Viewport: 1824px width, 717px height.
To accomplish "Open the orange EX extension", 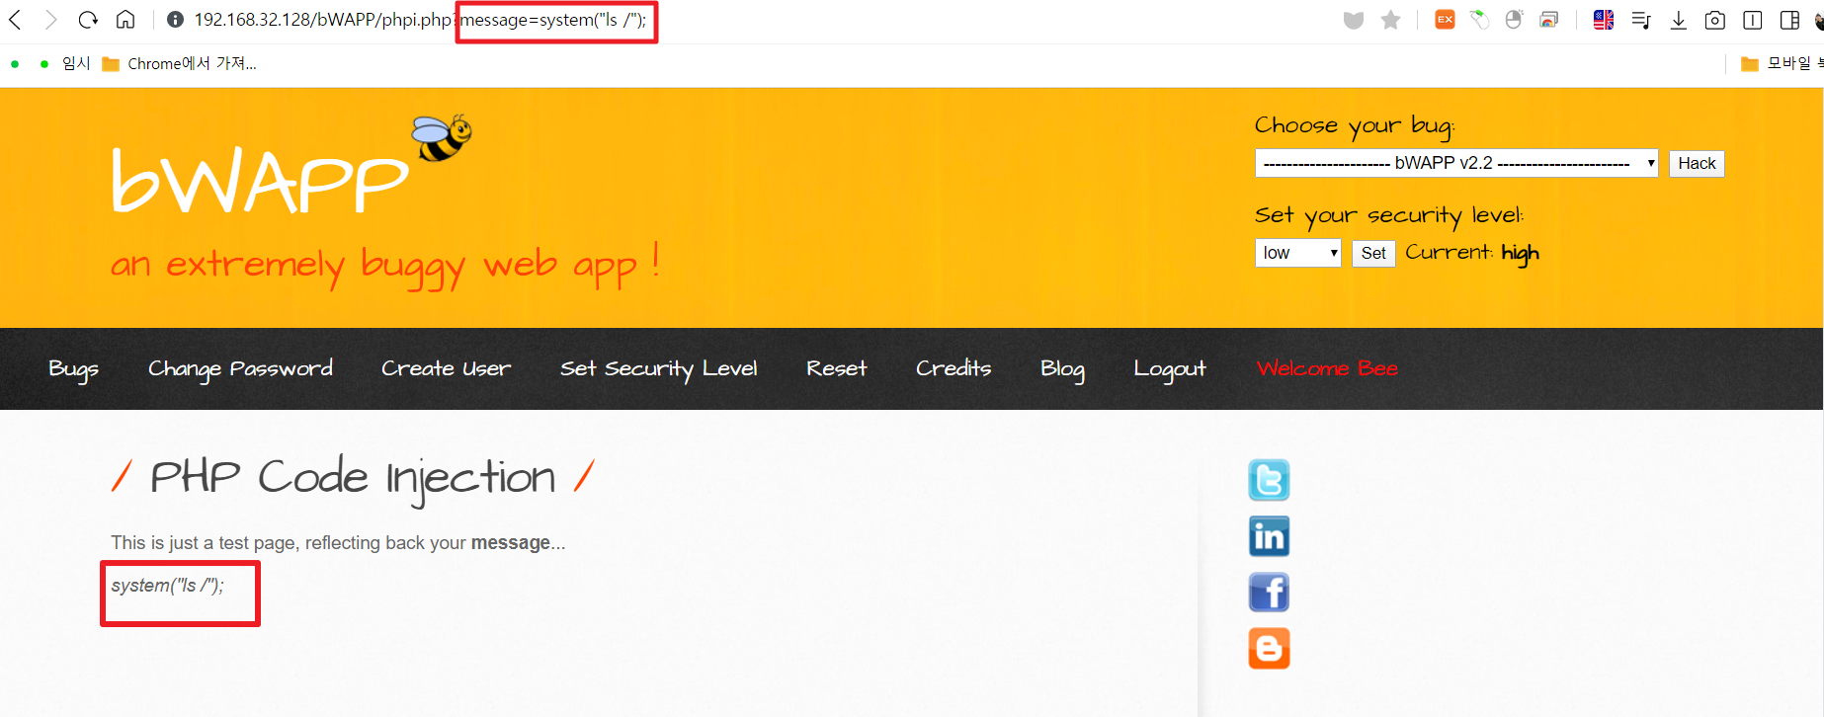I will (x=1445, y=20).
